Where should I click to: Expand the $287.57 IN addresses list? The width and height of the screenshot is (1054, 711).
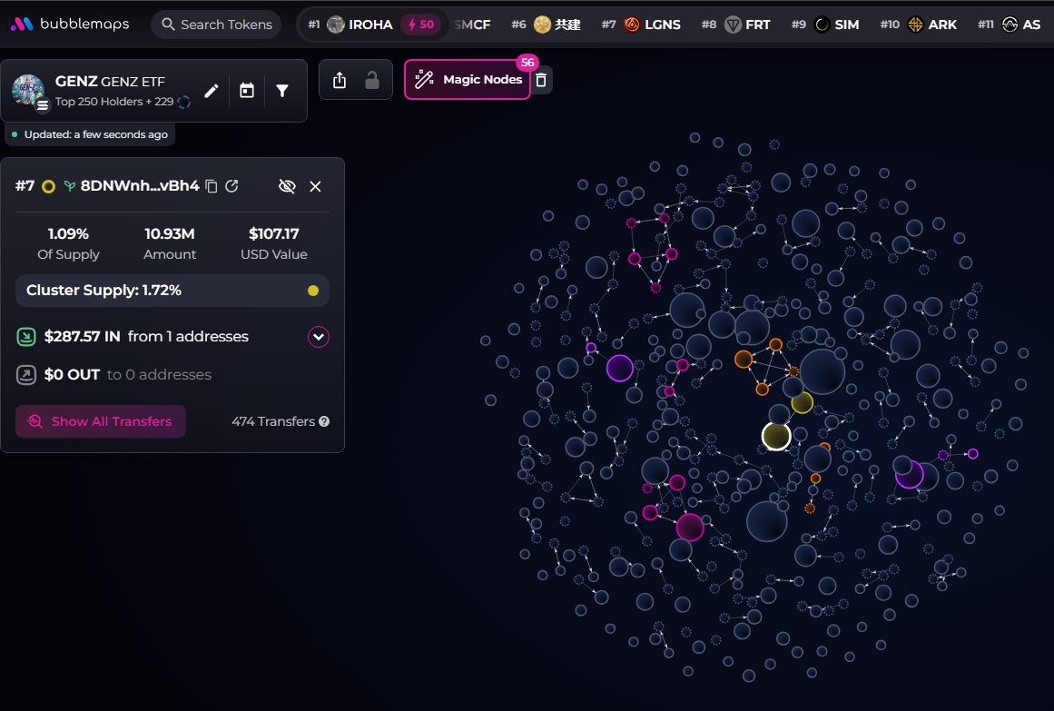pos(319,336)
